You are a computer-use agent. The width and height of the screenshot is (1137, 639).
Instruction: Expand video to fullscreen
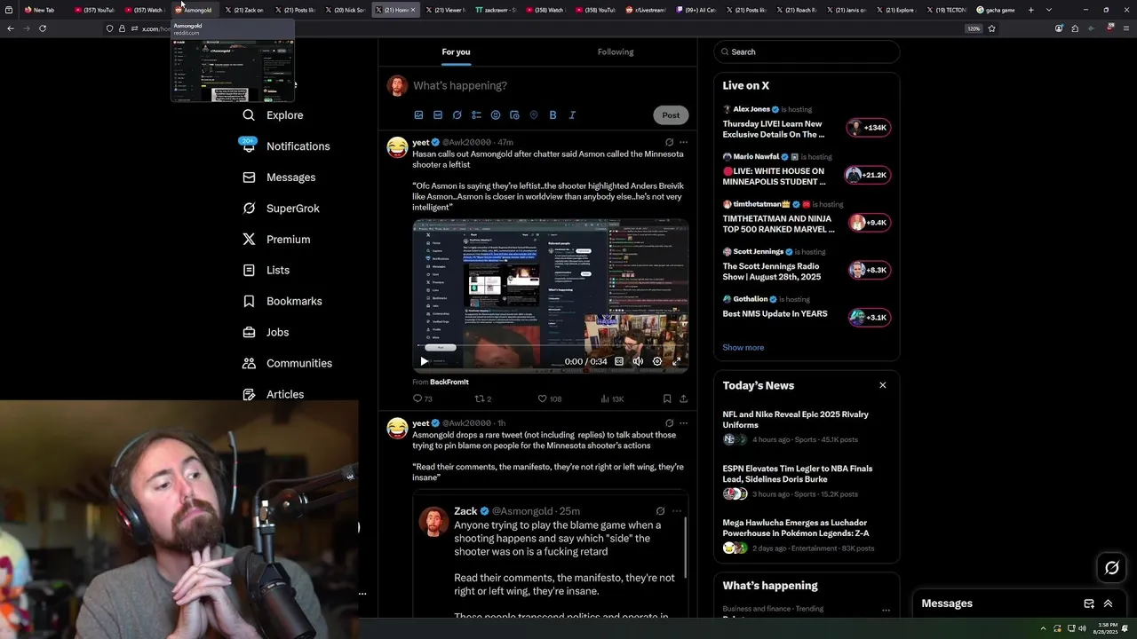(677, 361)
